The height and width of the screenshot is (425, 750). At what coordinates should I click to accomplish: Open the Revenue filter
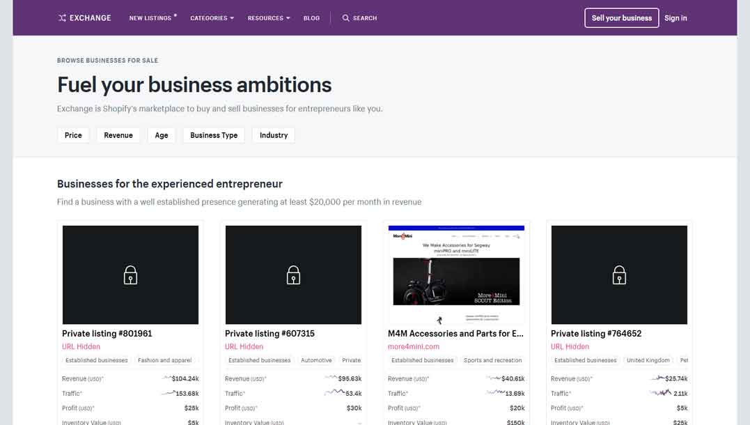[118, 135]
